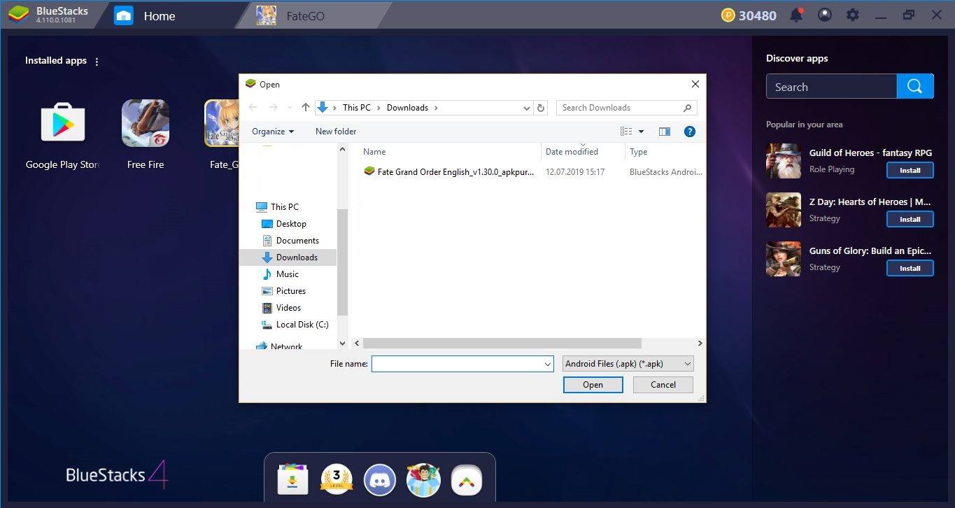Click Open button in dialog
This screenshot has height=508, width=955.
point(593,385)
